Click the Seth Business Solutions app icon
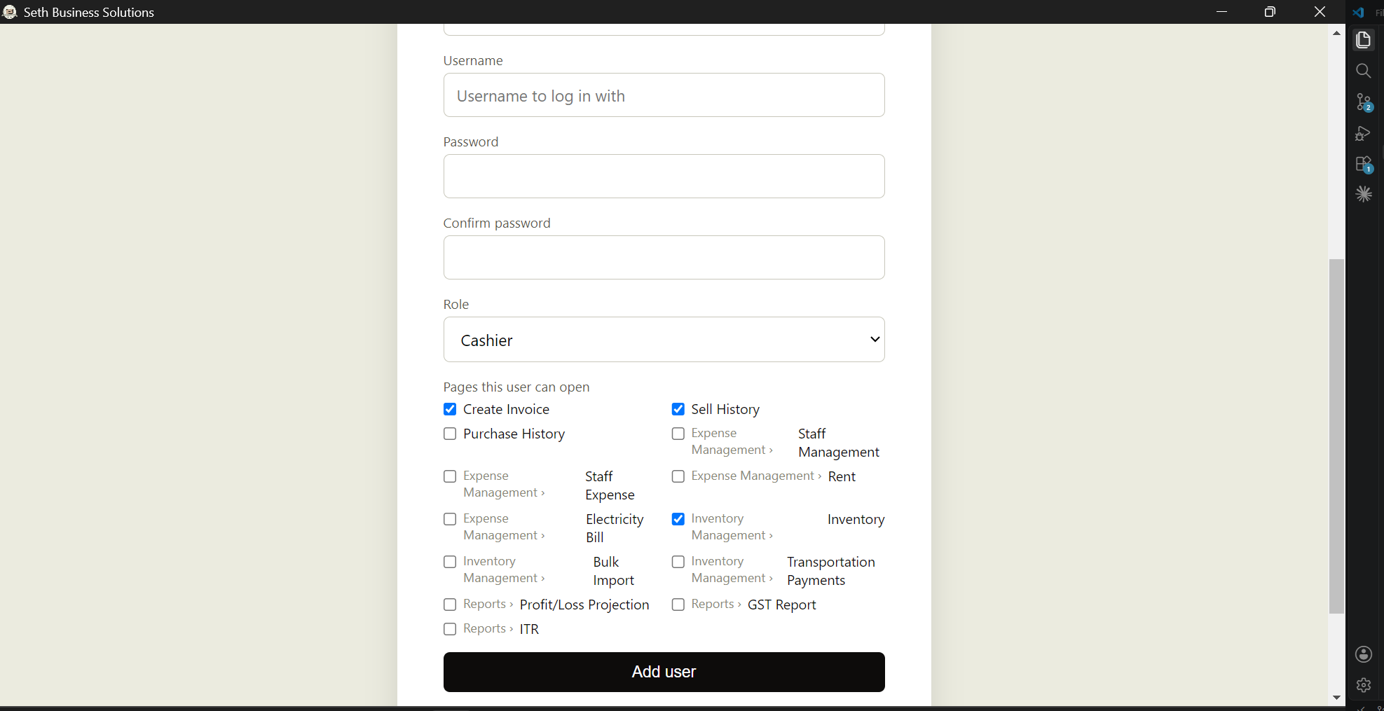This screenshot has height=711, width=1384. coord(9,12)
